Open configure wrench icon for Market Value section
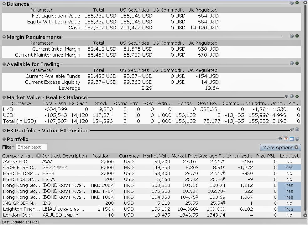The width and height of the screenshot is (308, 225). click(287, 96)
